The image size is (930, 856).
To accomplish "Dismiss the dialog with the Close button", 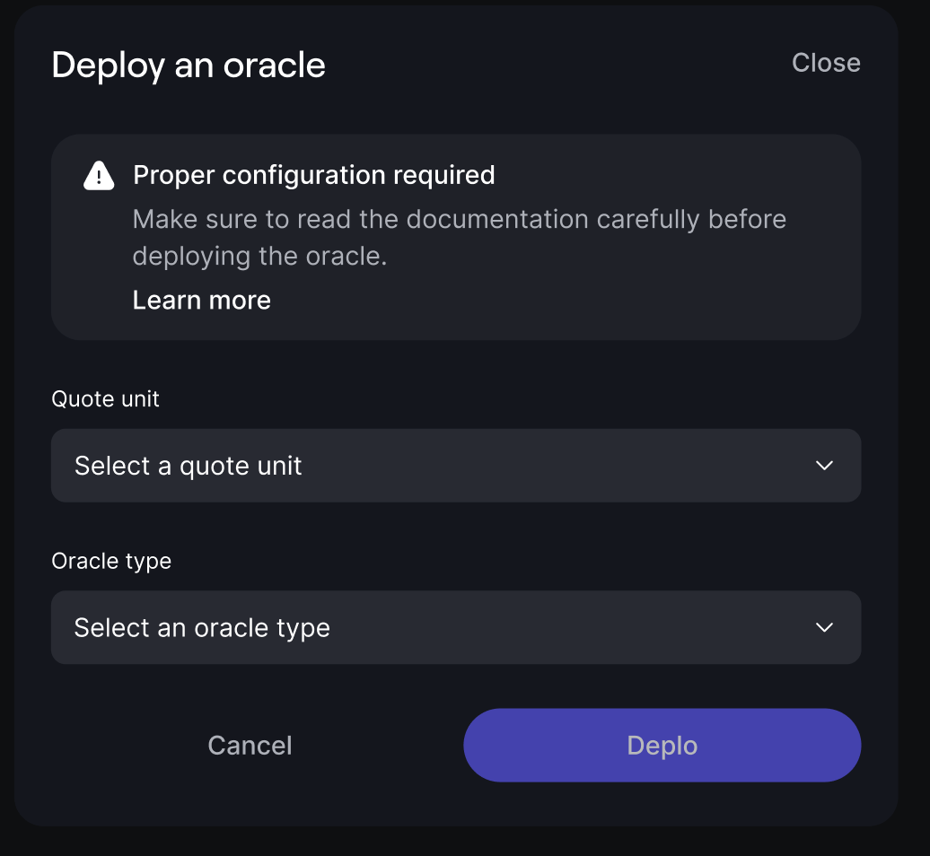I will pyautogui.click(x=826, y=63).
